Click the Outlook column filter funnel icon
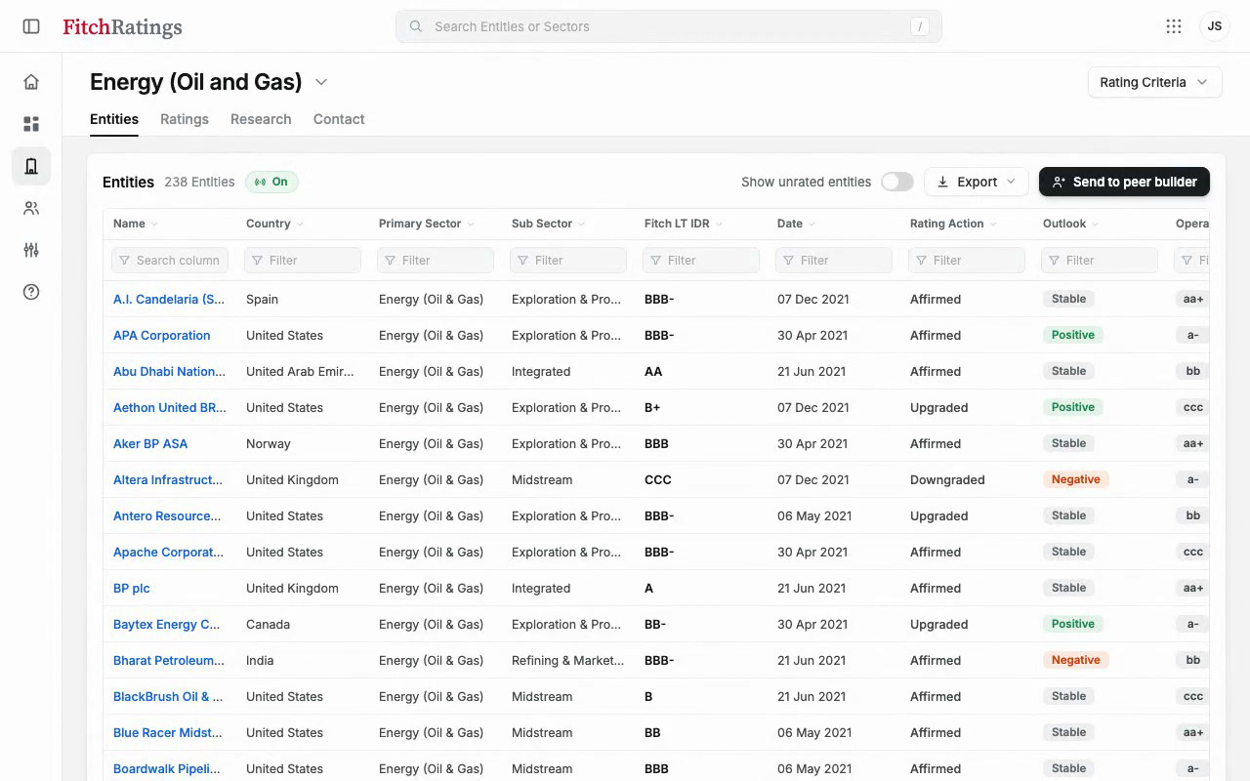This screenshot has height=781, width=1250. [x=1054, y=261]
